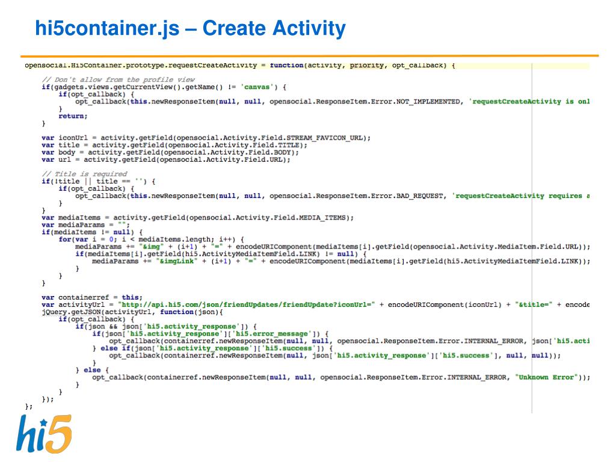Click the line with 'mediaParams += "&img"'
616x462 pixels.
[x=333, y=247]
